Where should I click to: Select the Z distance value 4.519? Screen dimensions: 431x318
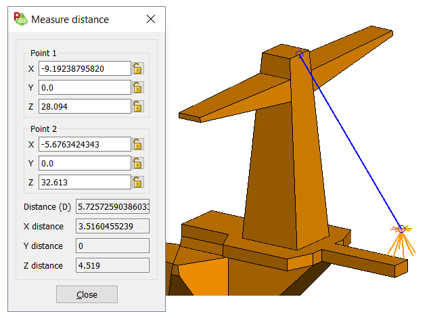(112, 265)
